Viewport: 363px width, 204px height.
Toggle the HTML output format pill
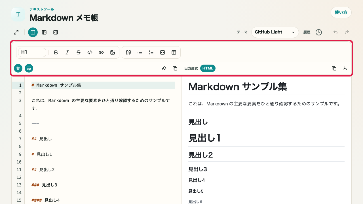[x=208, y=68]
